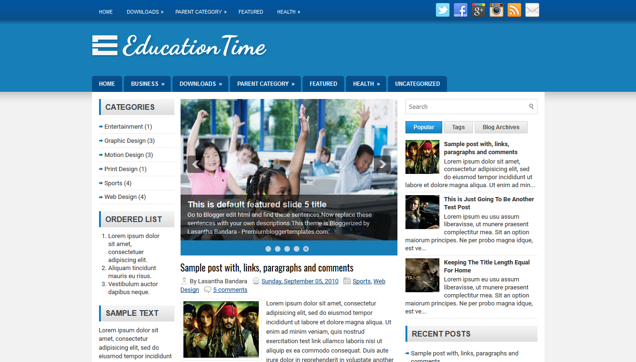Viewport: 636px width, 362px height.
Task: Click thumbnail of Keeping The Title Length post
Action: pyautogui.click(x=422, y=275)
